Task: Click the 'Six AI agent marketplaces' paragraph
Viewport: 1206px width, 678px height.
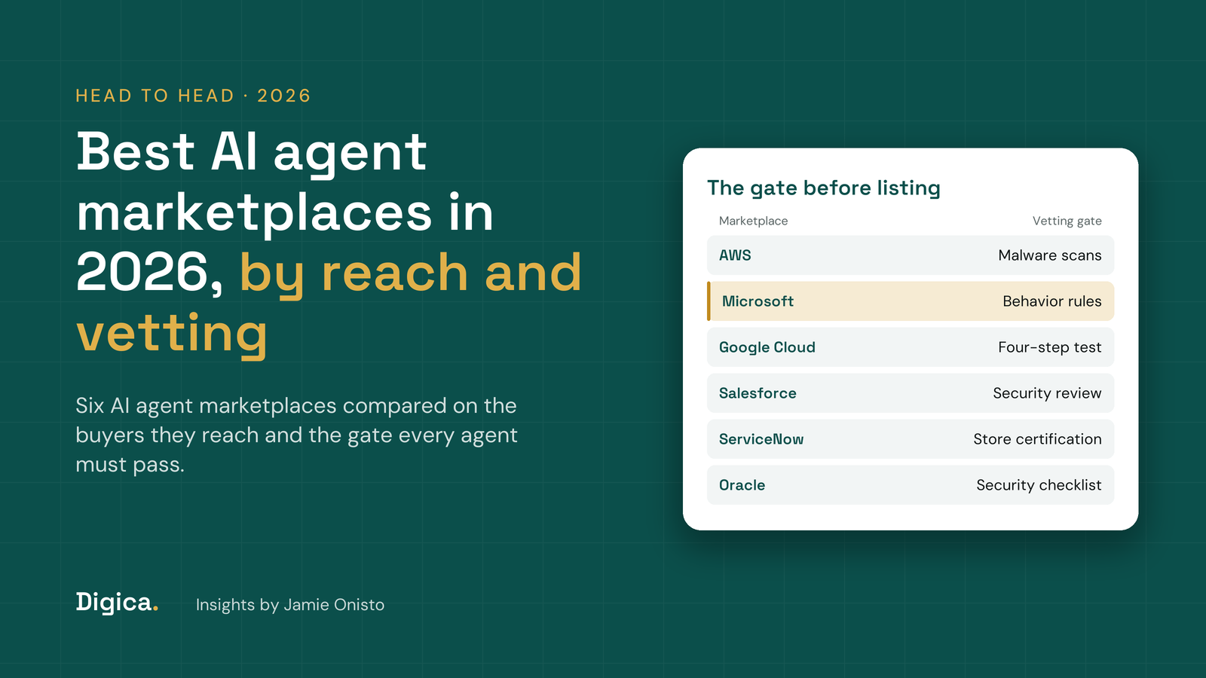Action: tap(296, 435)
